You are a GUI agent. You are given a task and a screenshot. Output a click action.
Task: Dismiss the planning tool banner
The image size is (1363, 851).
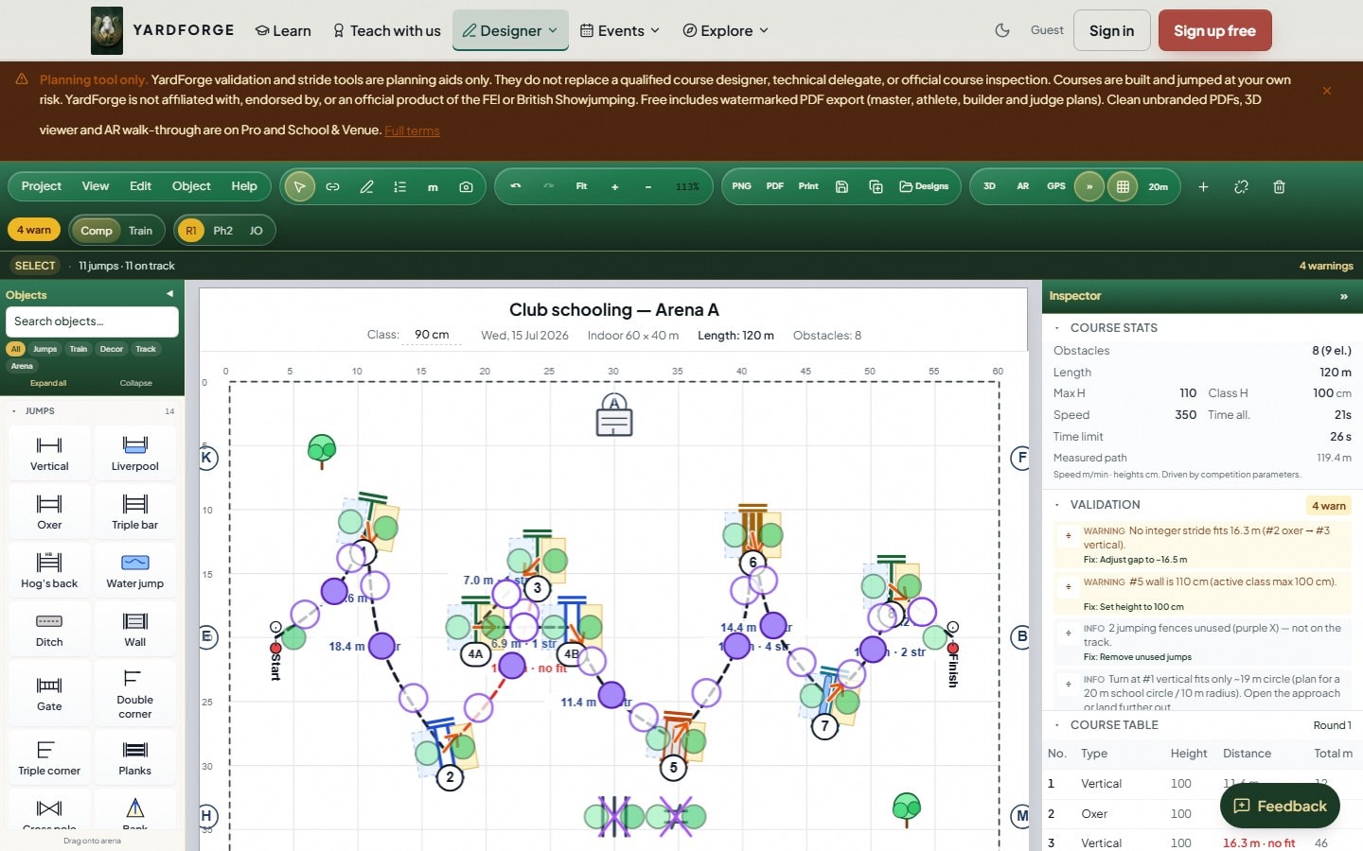point(1327,91)
